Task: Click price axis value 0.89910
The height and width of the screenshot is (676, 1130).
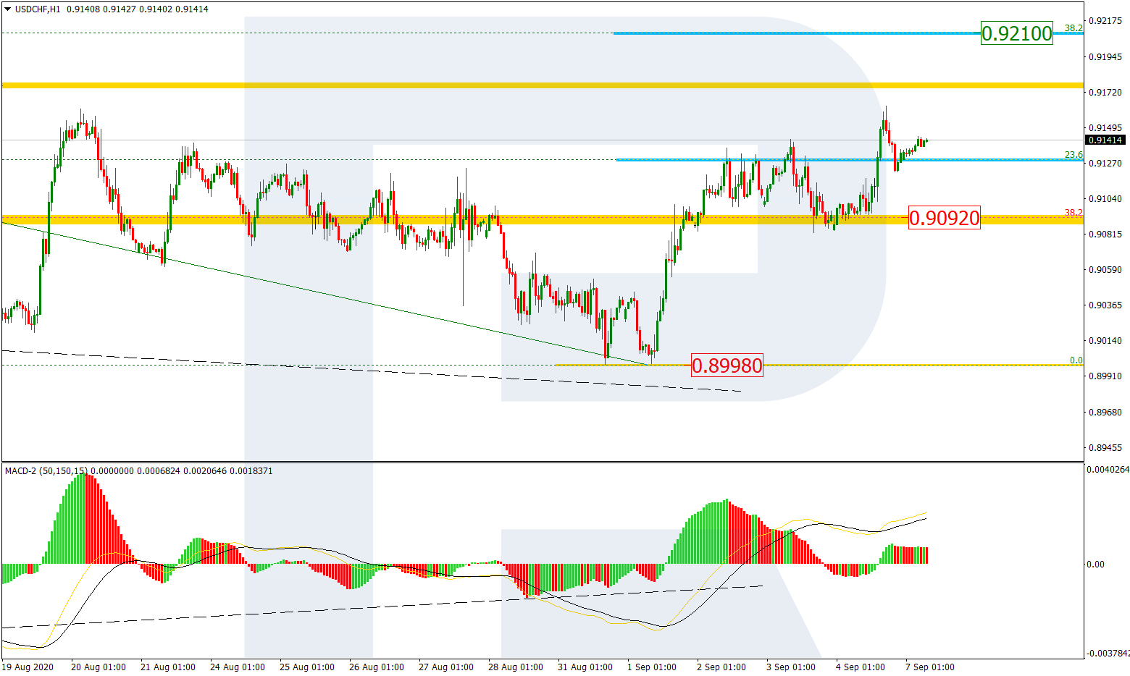Action: tap(1105, 376)
